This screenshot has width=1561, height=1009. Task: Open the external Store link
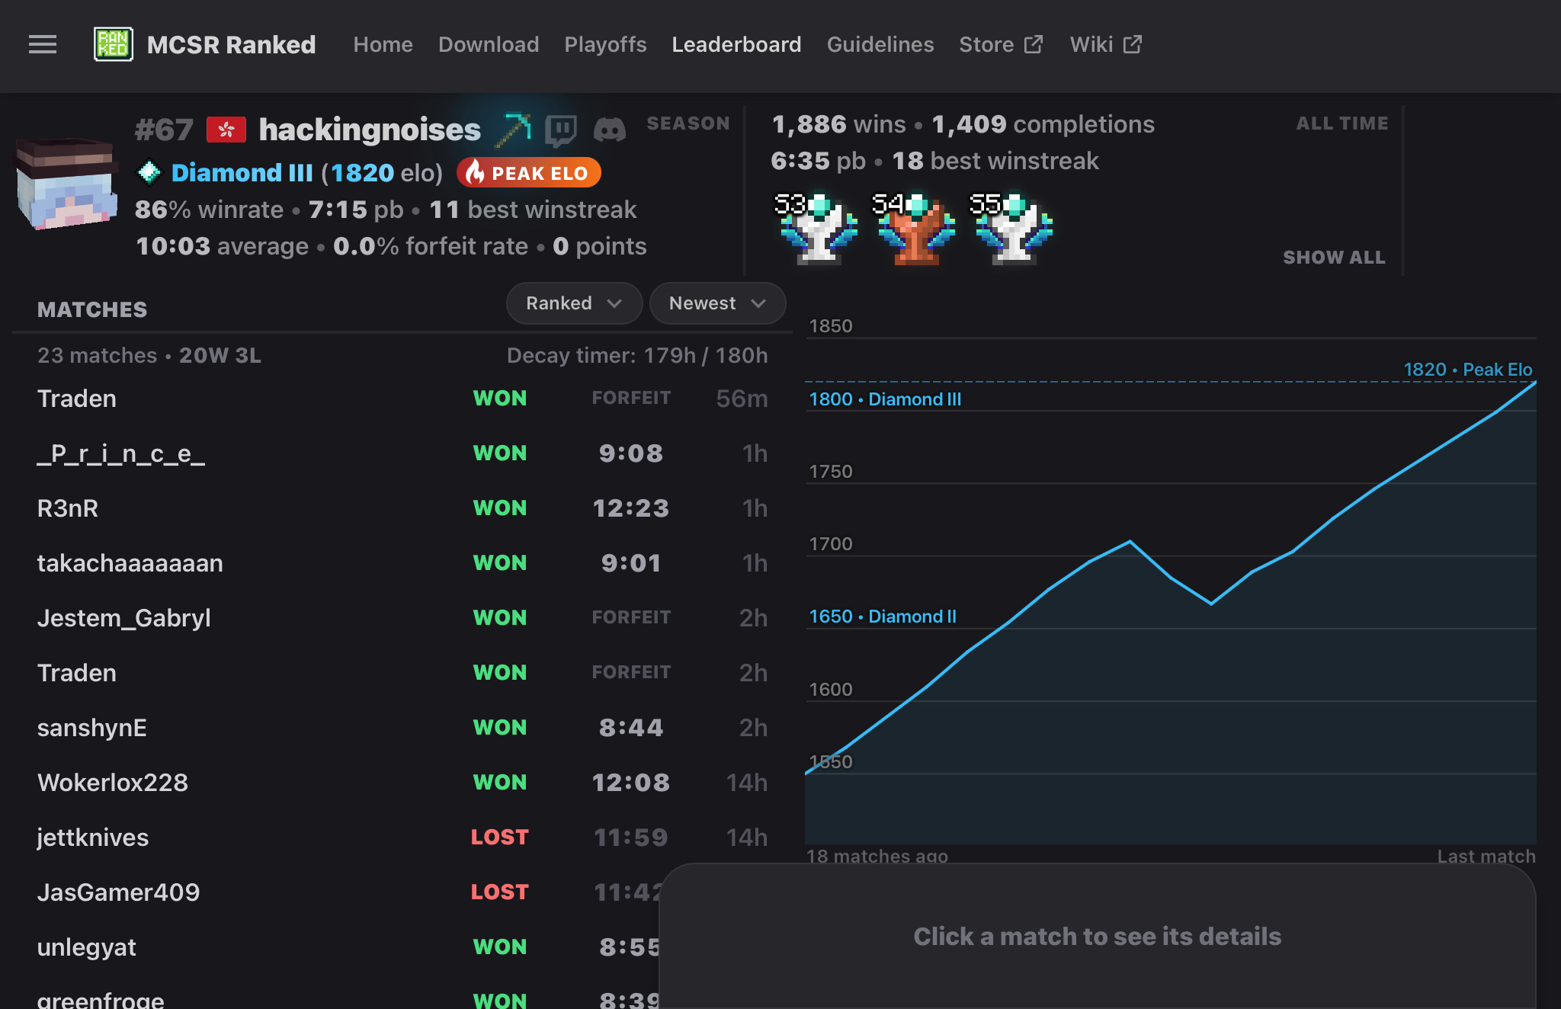(1000, 44)
